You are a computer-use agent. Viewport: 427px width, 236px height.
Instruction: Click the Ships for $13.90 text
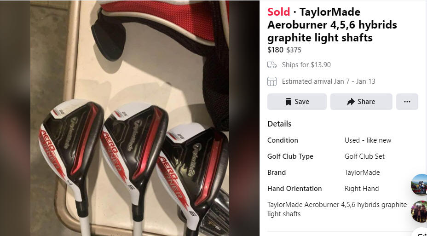[x=306, y=65]
